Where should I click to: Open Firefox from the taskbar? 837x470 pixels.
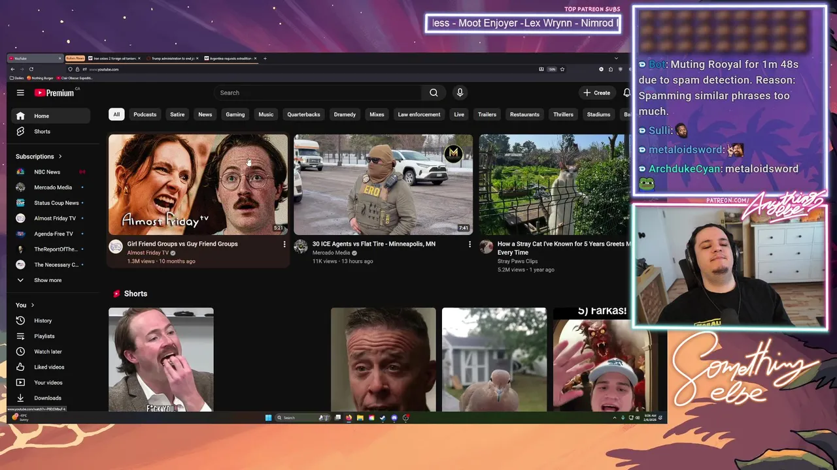click(349, 418)
